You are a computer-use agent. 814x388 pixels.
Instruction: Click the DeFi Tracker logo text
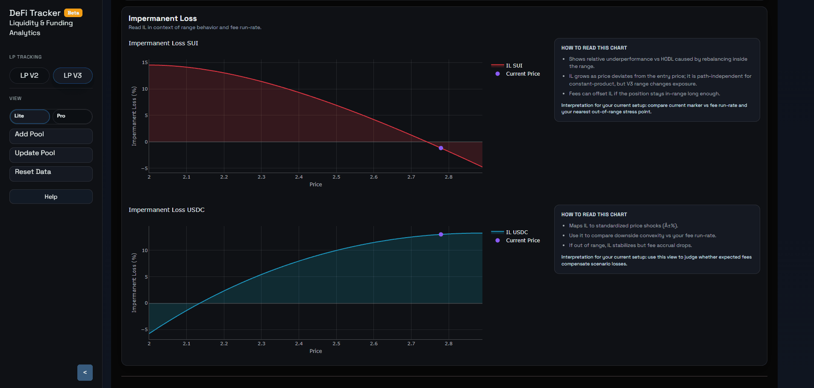click(34, 13)
